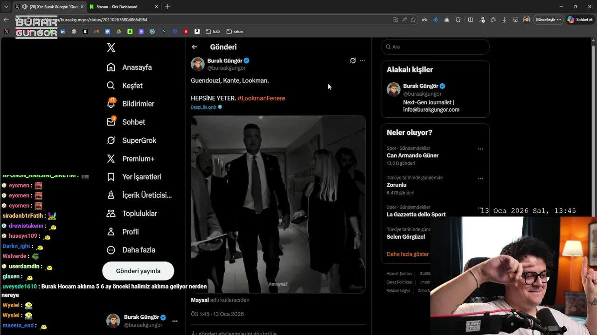Open the Premium+ page
Image resolution: width=597 pixels, height=335 pixels.
pos(131,159)
